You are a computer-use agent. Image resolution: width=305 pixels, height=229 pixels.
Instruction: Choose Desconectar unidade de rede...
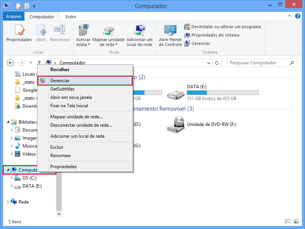tap(85, 125)
